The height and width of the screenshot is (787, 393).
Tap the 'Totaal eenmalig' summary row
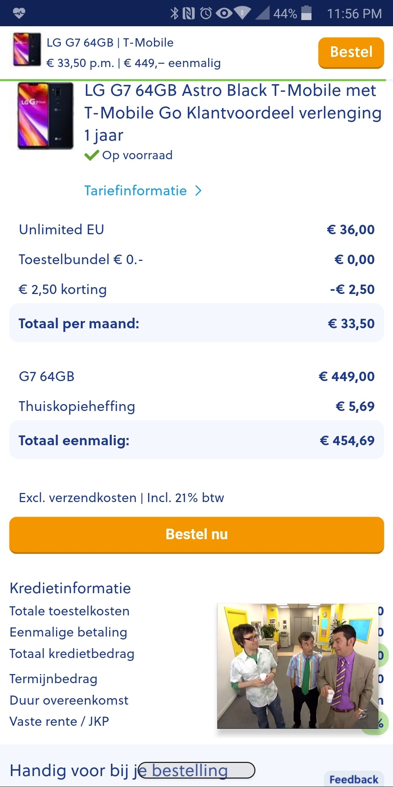click(196, 440)
